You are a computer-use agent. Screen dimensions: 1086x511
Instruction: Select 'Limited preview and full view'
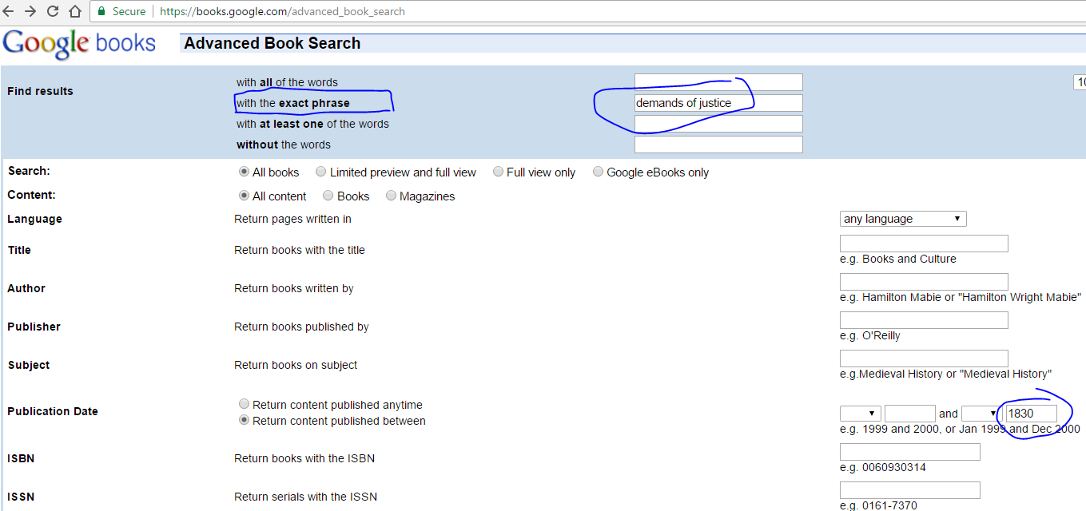click(x=320, y=172)
